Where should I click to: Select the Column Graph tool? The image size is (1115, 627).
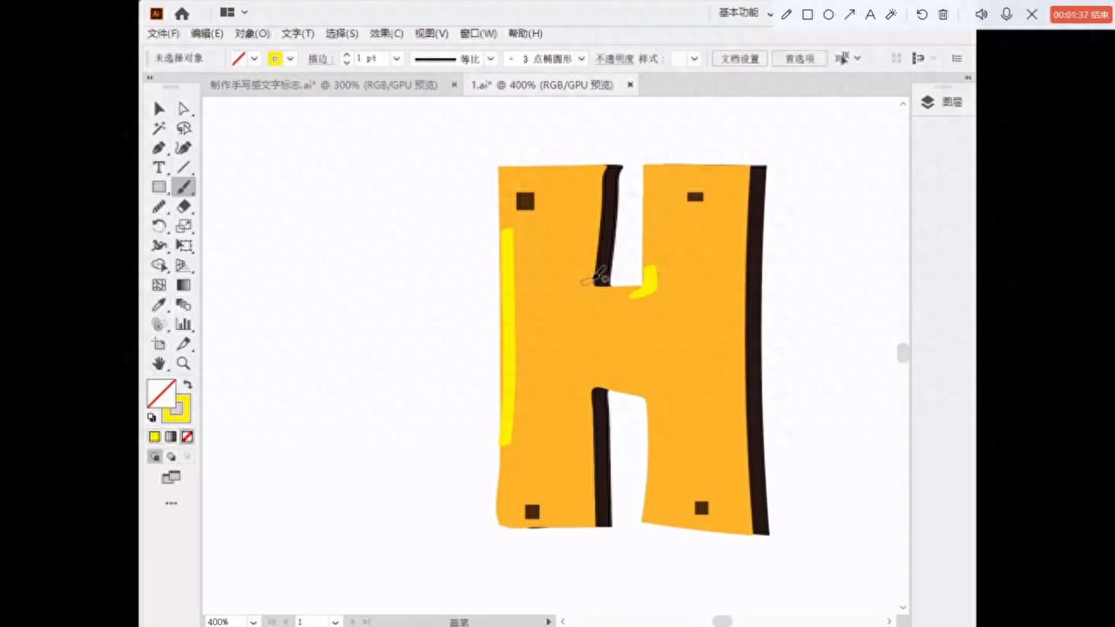[x=184, y=324]
